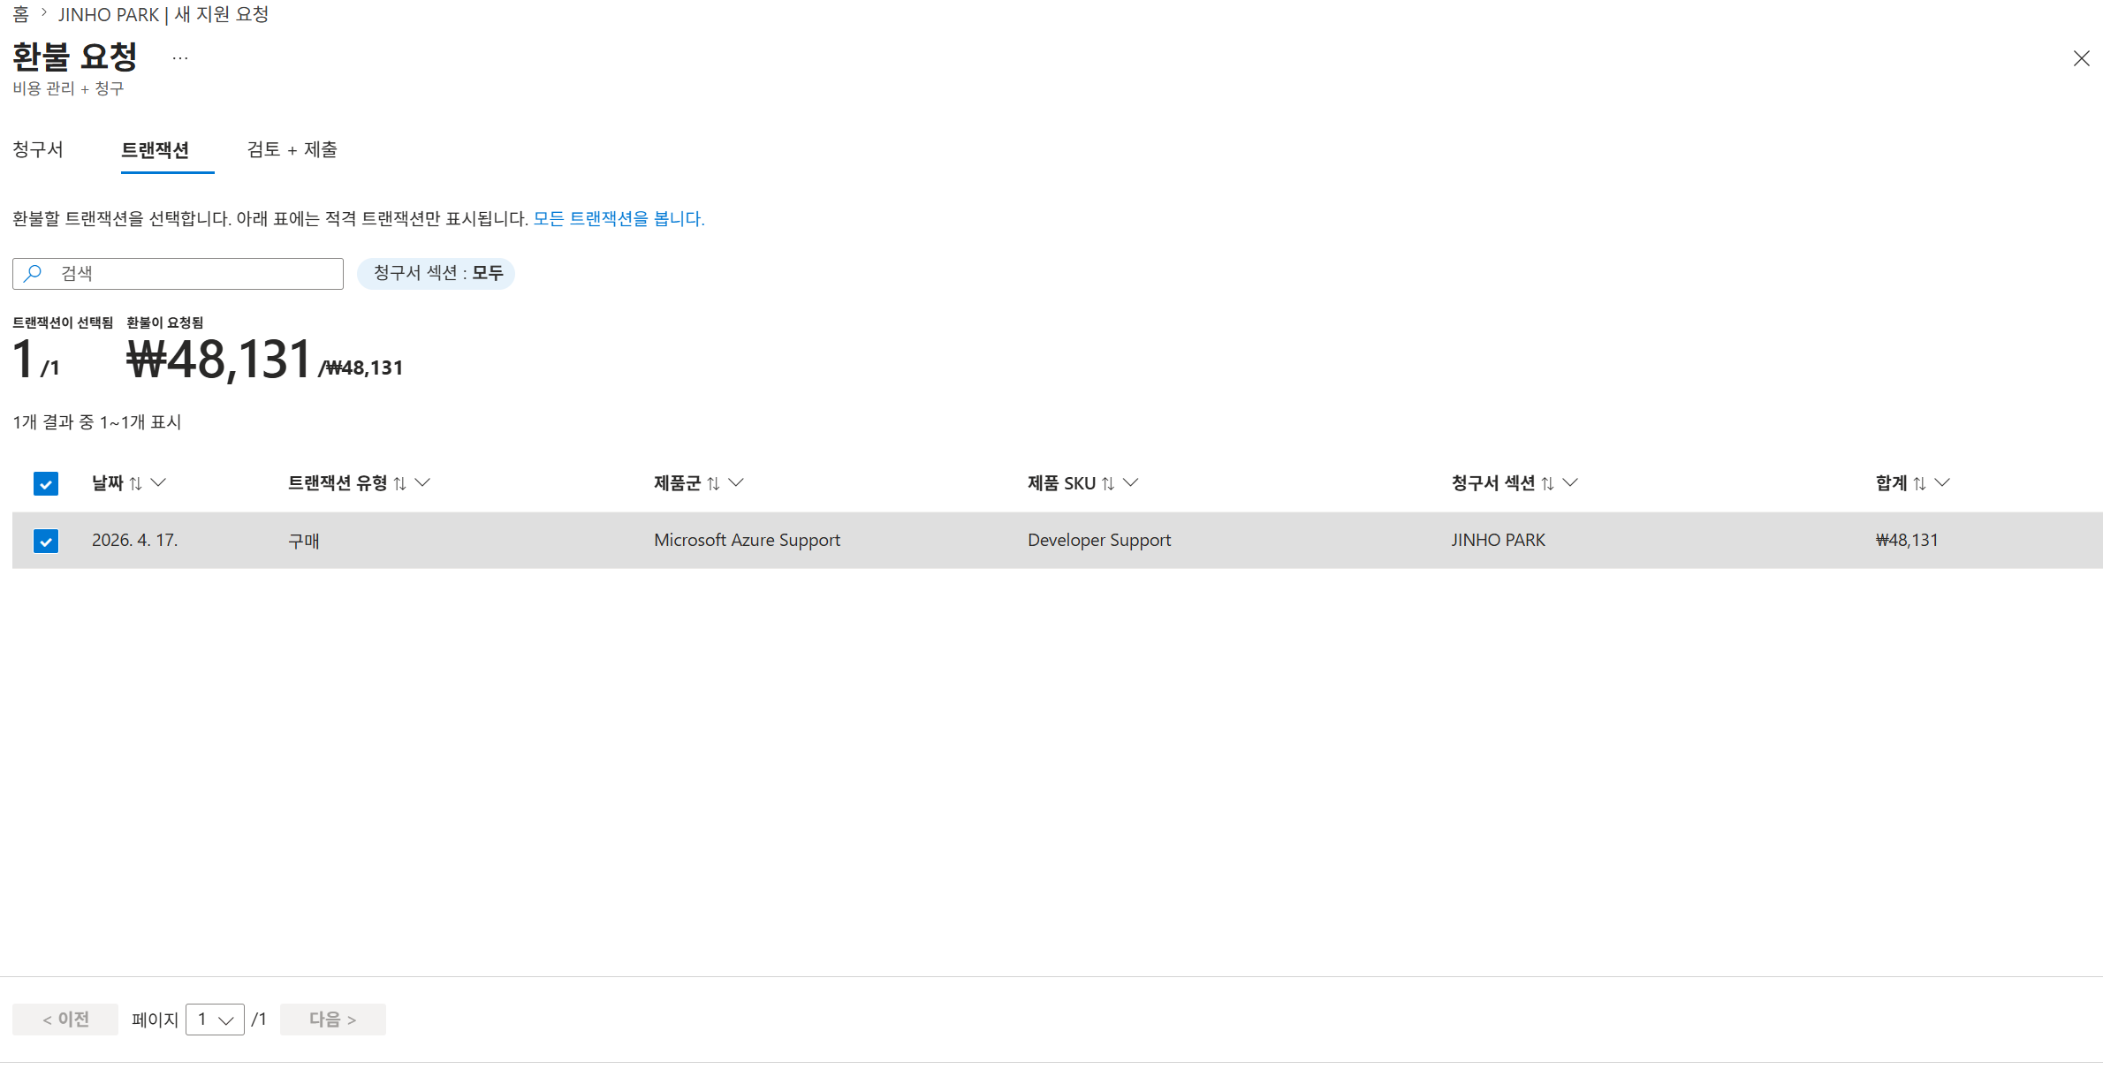Switch to the 청구서 tab

point(38,149)
